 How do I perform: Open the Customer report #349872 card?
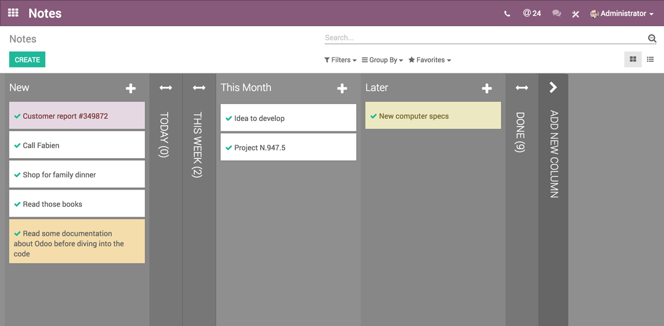77,116
